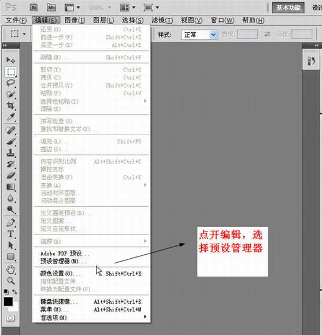Open the Help menu

pos(253,20)
